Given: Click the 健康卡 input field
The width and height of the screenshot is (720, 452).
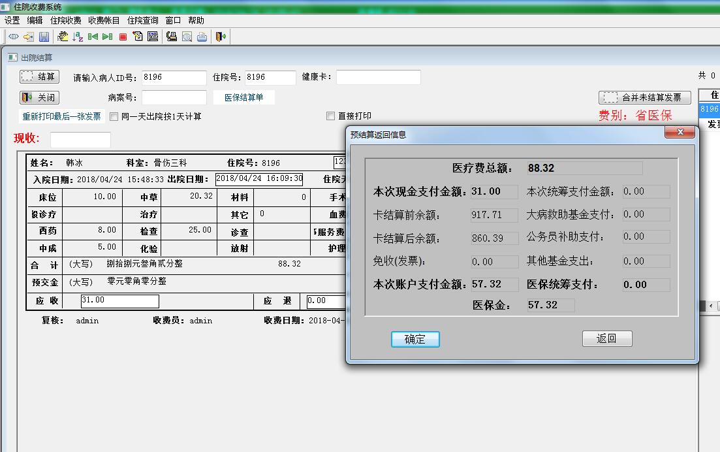Looking at the screenshot, I should point(379,77).
